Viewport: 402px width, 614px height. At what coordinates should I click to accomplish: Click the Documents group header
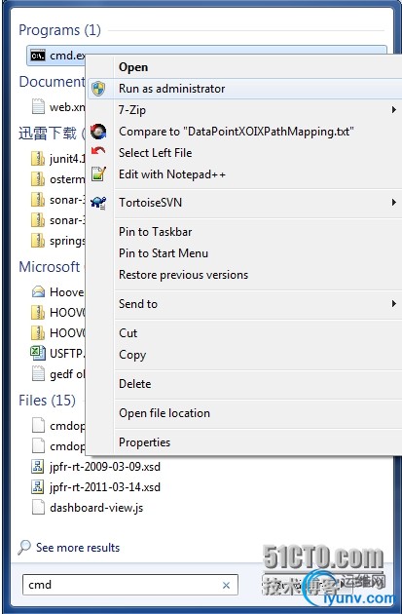[x=52, y=82]
